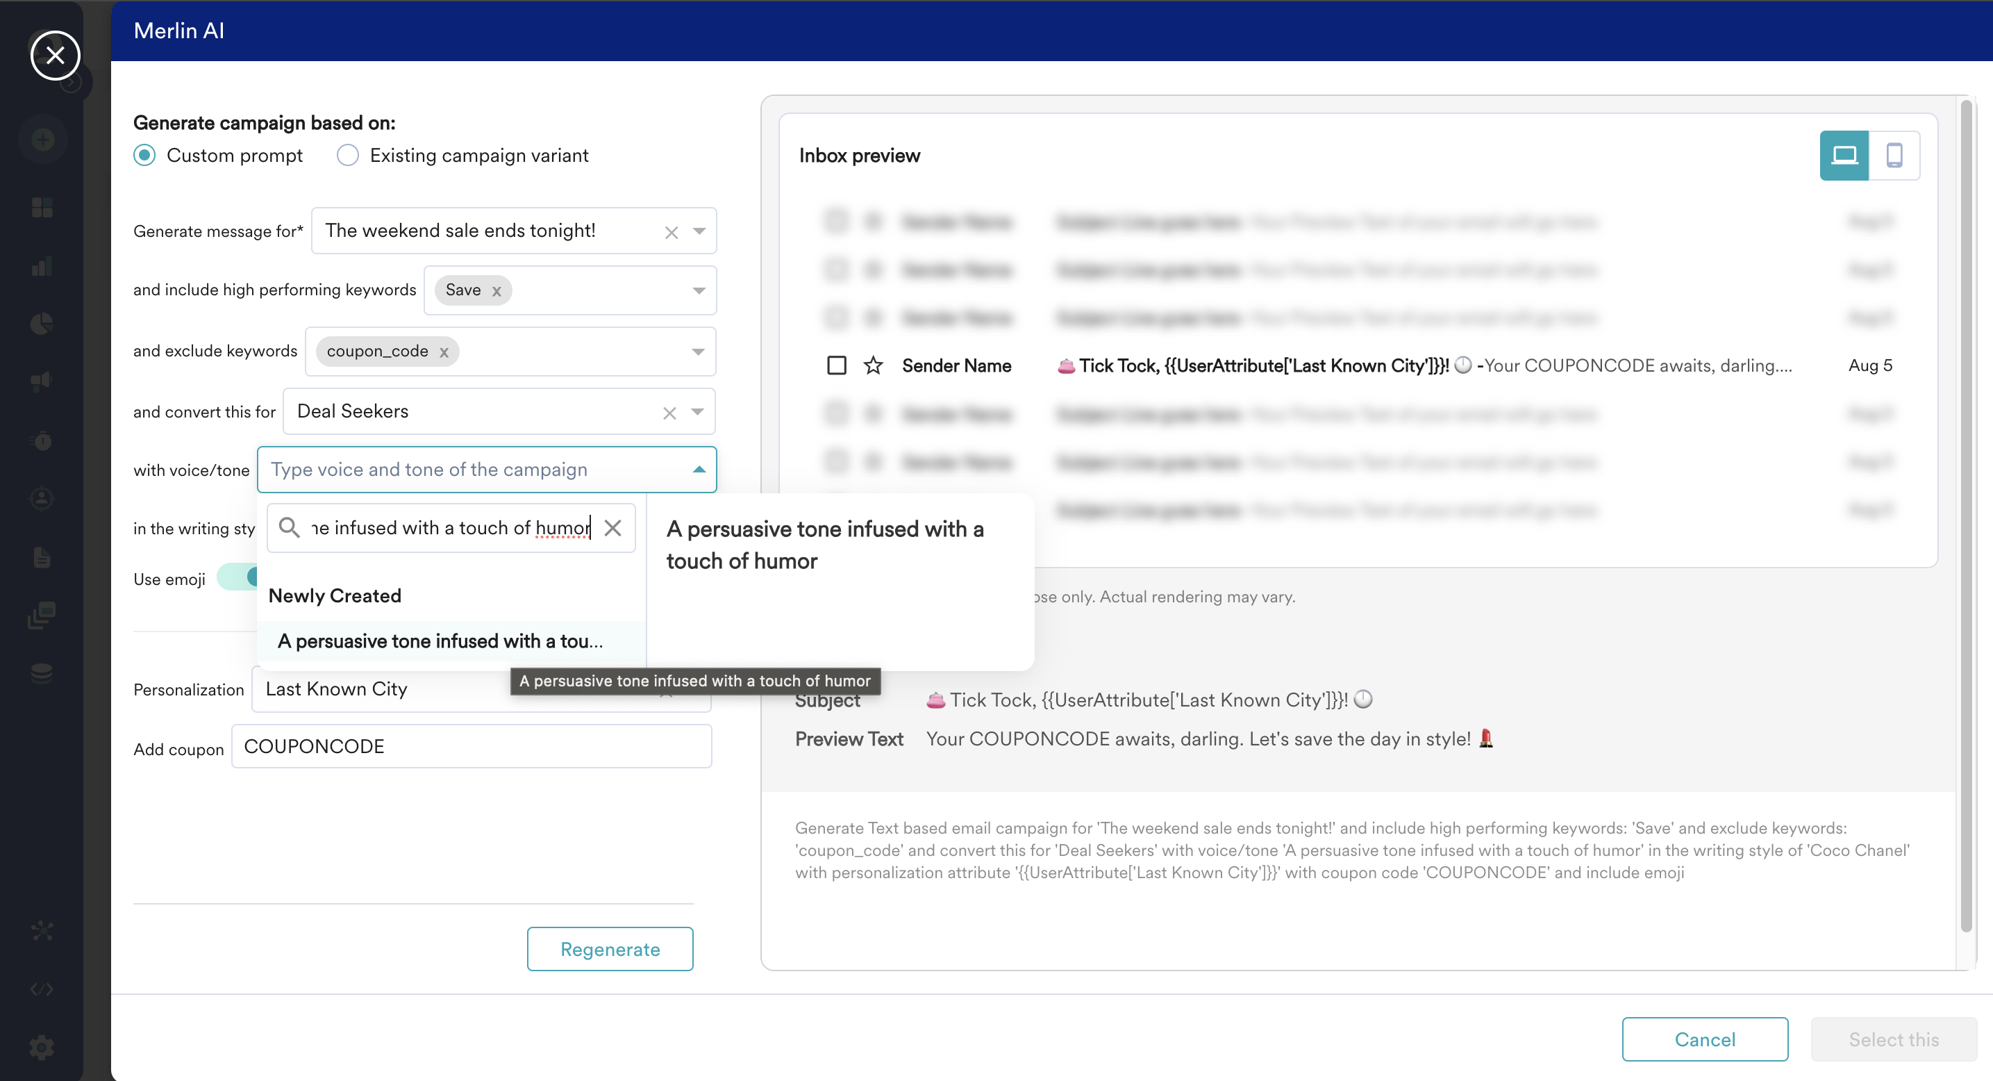Click the Regenerate button

point(610,949)
